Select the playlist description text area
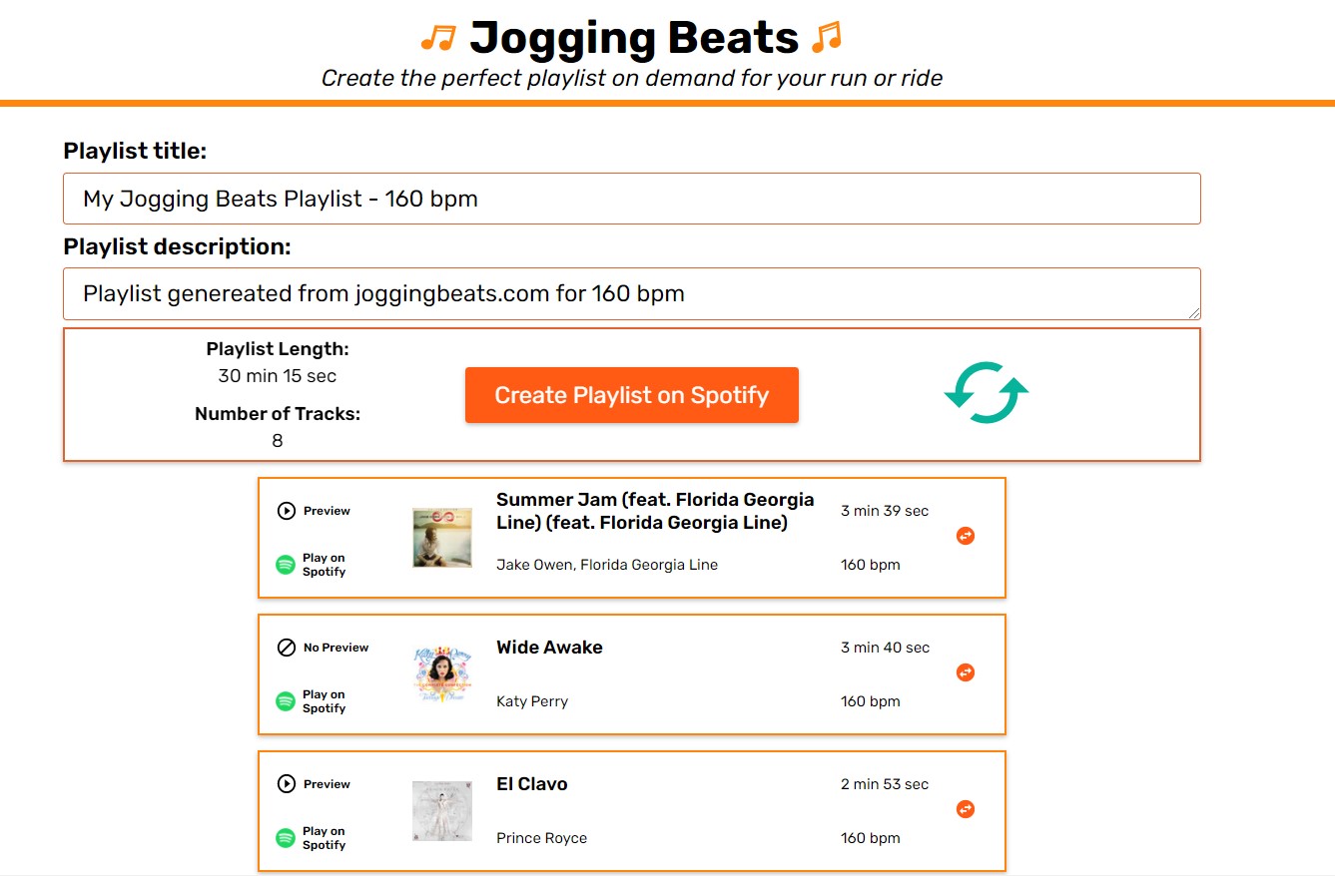The width and height of the screenshot is (1335, 876). (x=631, y=293)
